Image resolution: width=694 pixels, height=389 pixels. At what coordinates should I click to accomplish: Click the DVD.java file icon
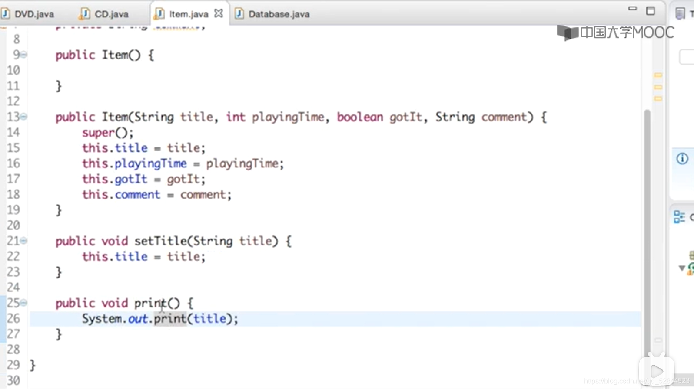pos(6,14)
